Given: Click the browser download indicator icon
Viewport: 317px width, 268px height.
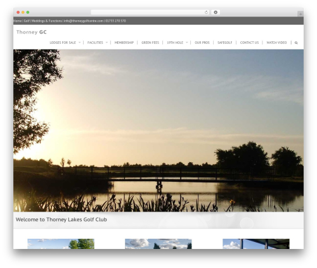Looking at the screenshot, I should (x=216, y=12).
